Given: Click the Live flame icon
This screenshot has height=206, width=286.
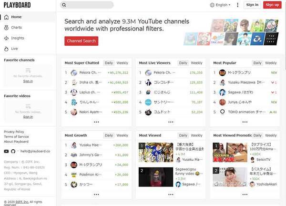Looking at the screenshot, I should pyautogui.click(x=6, y=49).
